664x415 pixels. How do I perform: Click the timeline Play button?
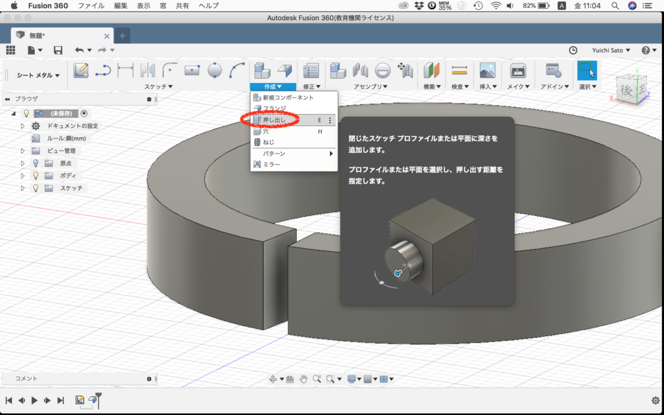click(x=35, y=400)
